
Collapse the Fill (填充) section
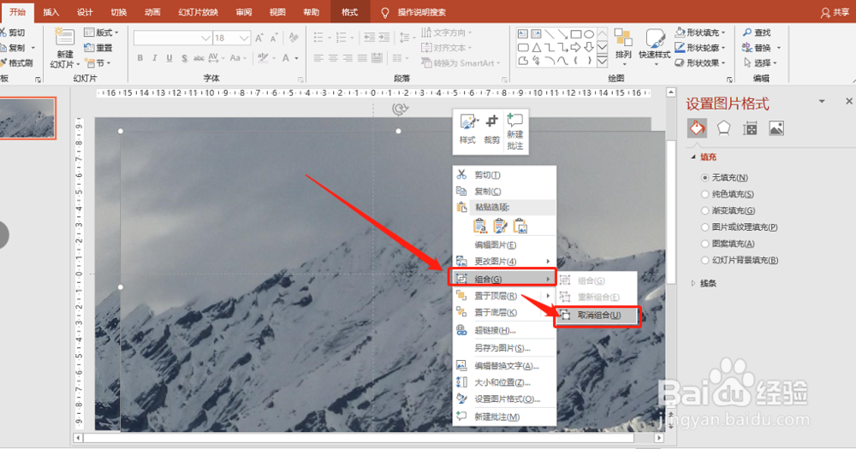693,157
